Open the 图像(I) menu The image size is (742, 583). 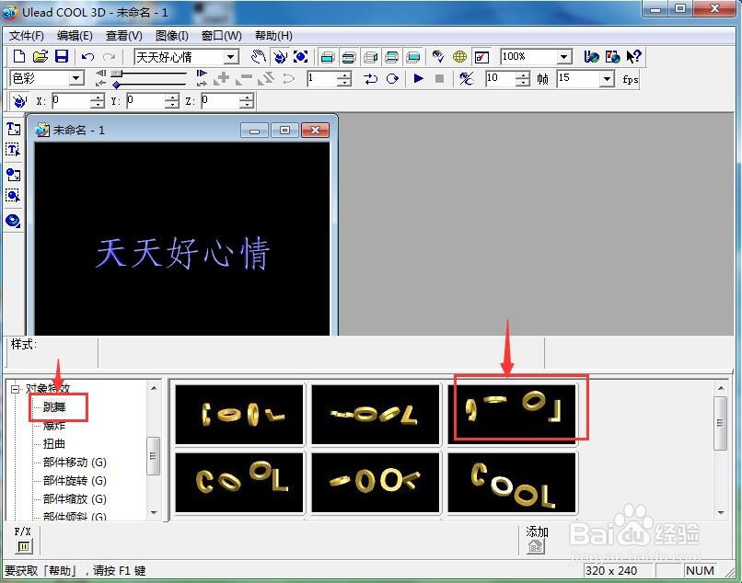[x=172, y=36]
